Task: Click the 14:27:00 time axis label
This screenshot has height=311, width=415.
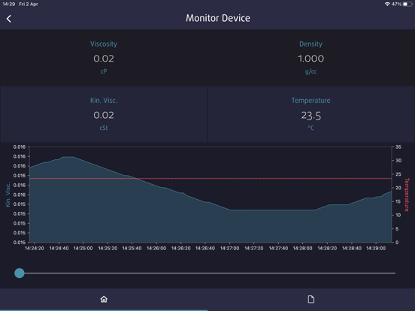Action: [x=229, y=249]
